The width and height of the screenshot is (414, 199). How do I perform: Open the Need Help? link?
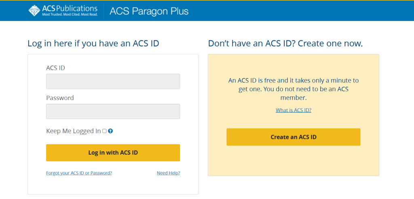click(x=169, y=173)
